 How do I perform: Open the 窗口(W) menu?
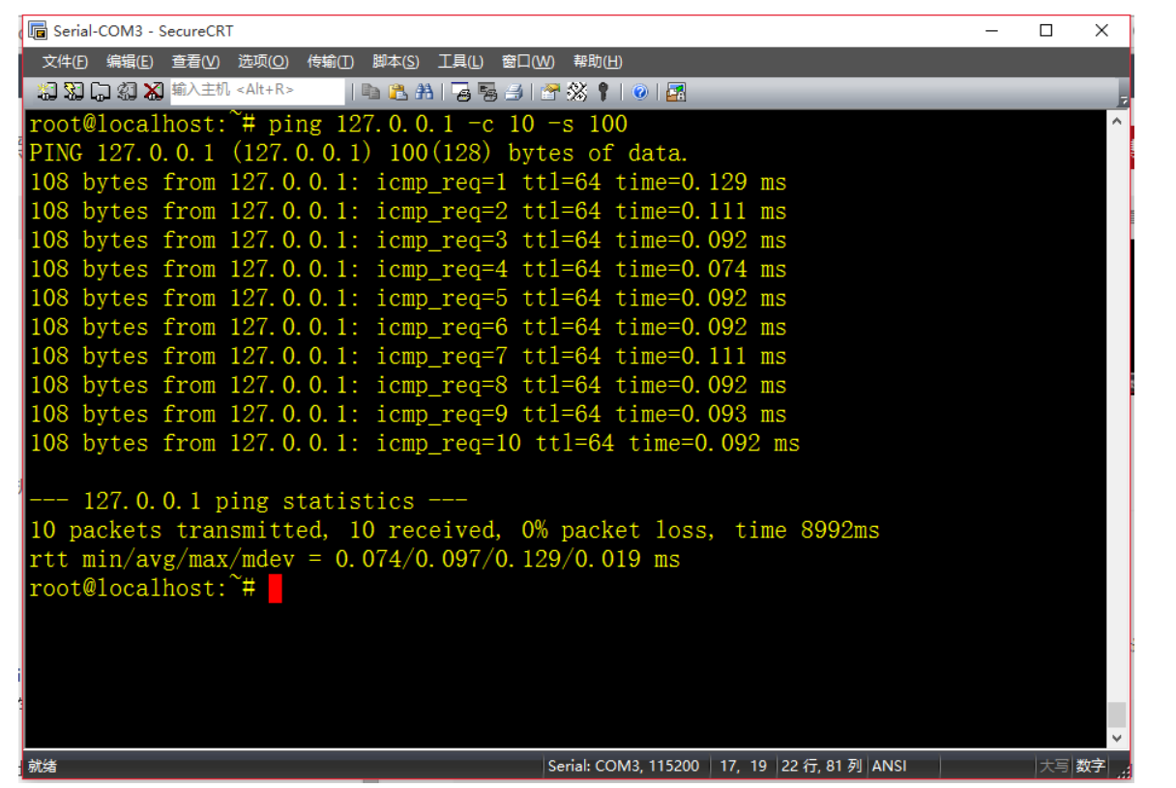528,62
